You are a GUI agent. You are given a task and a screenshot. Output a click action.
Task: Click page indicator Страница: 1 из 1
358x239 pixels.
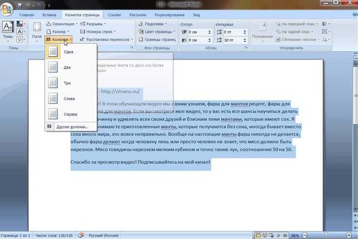tap(15, 236)
